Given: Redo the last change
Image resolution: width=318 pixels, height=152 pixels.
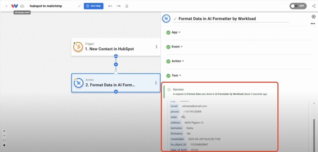Looking at the screenshot, I should 118,6.
